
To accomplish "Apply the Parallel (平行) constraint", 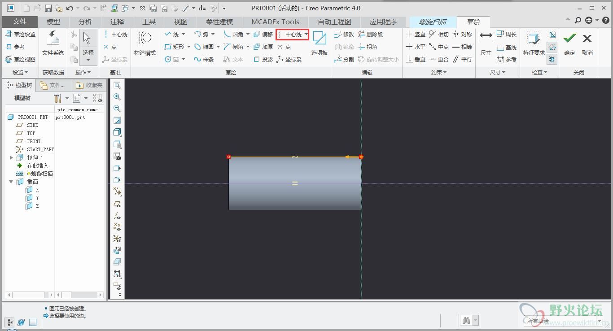I will point(462,59).
